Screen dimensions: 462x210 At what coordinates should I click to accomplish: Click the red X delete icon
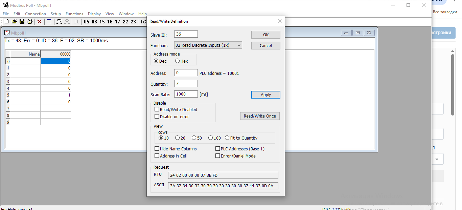40,22
